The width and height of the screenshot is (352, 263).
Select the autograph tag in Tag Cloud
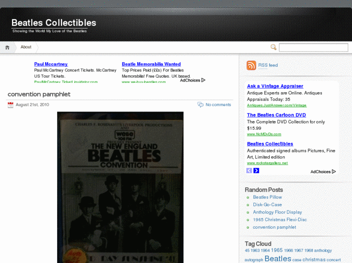(x=254, y=260)
